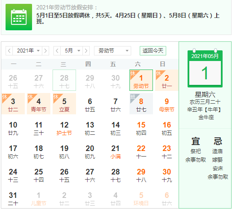
Task: Go to next year arrow
Action: 45,51
